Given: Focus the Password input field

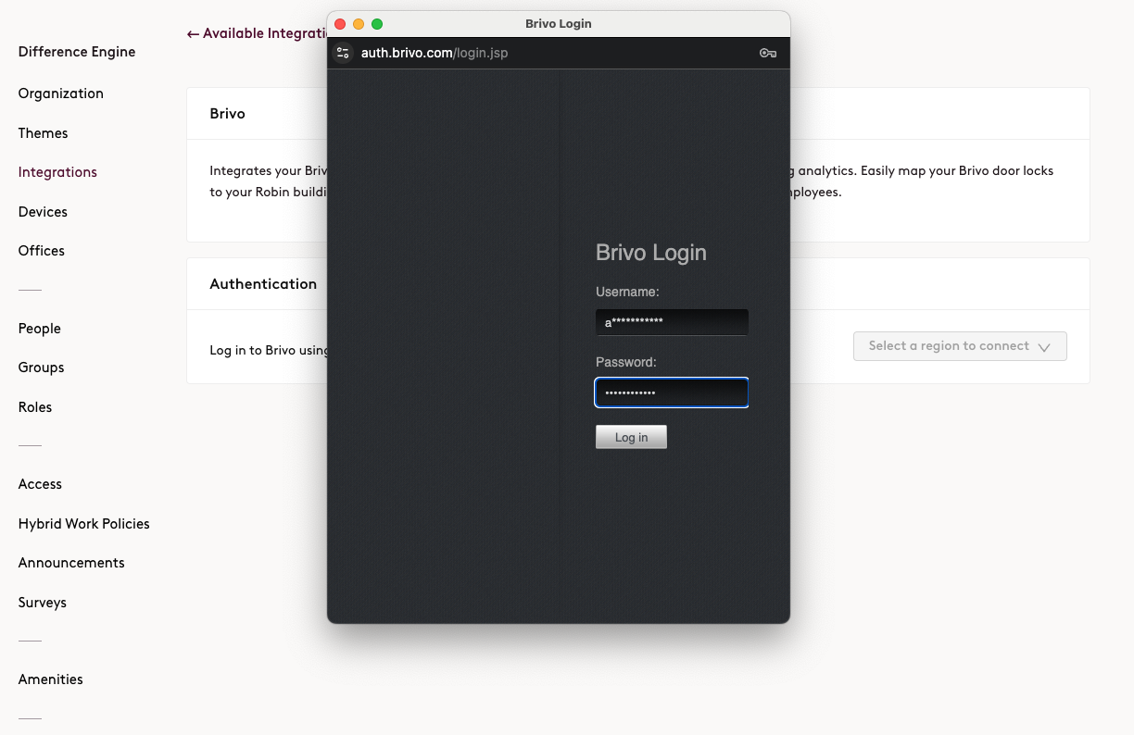Looking at the screenshot, I should [x=672, y=392].
